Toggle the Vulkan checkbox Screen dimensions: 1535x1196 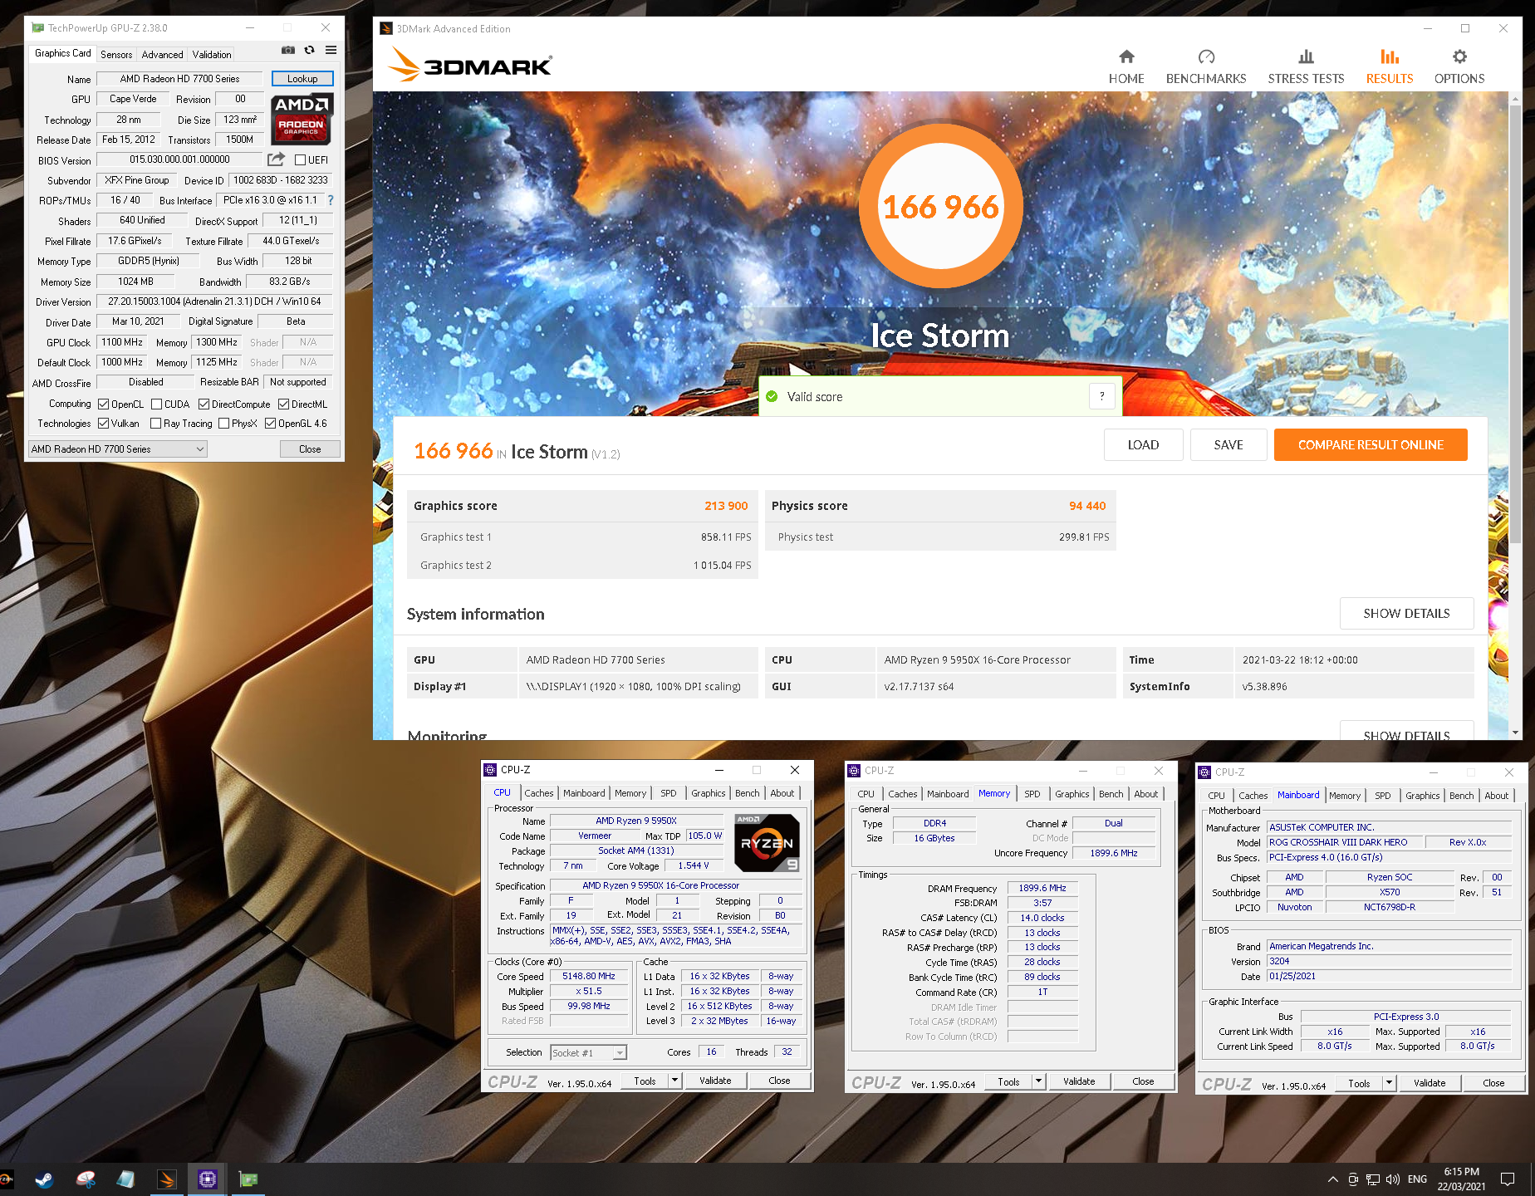tap(104, 424)
